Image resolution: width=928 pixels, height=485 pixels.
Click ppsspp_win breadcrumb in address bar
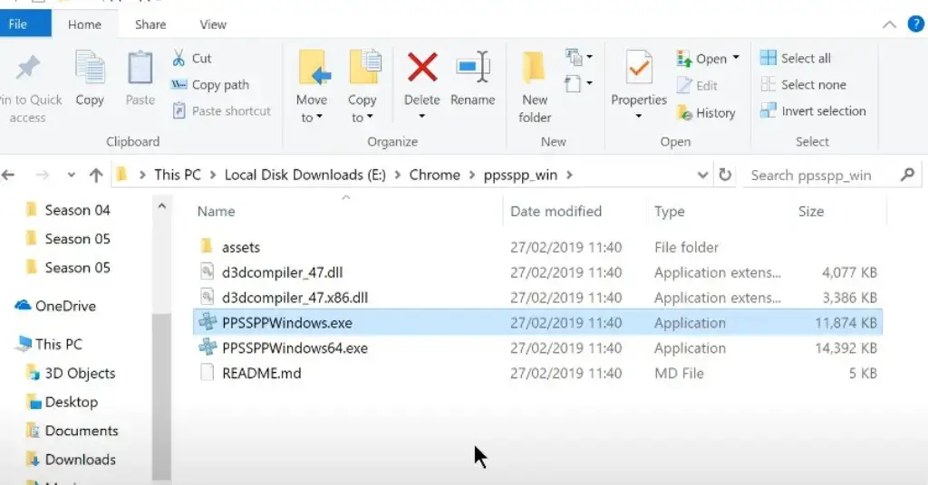[x=520, y=175]
